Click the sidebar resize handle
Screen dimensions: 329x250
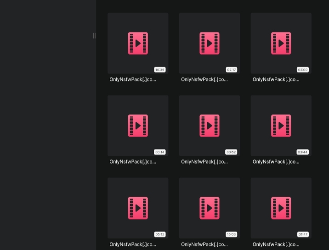[94, 36]
